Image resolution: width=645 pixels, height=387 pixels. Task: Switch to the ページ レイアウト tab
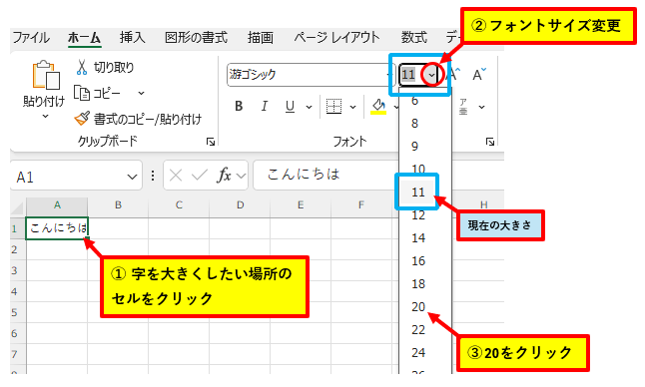pyautogui.click(x=336, y=38)
